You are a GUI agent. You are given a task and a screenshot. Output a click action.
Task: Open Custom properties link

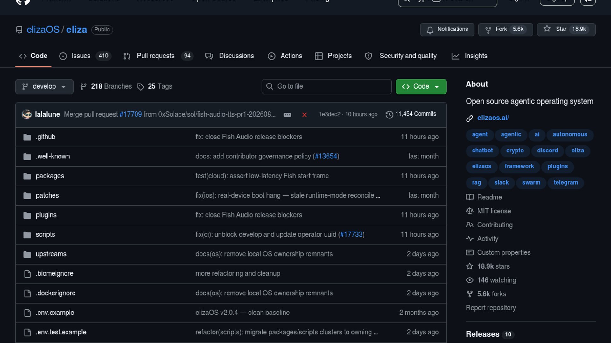click(x=498, y=253)
